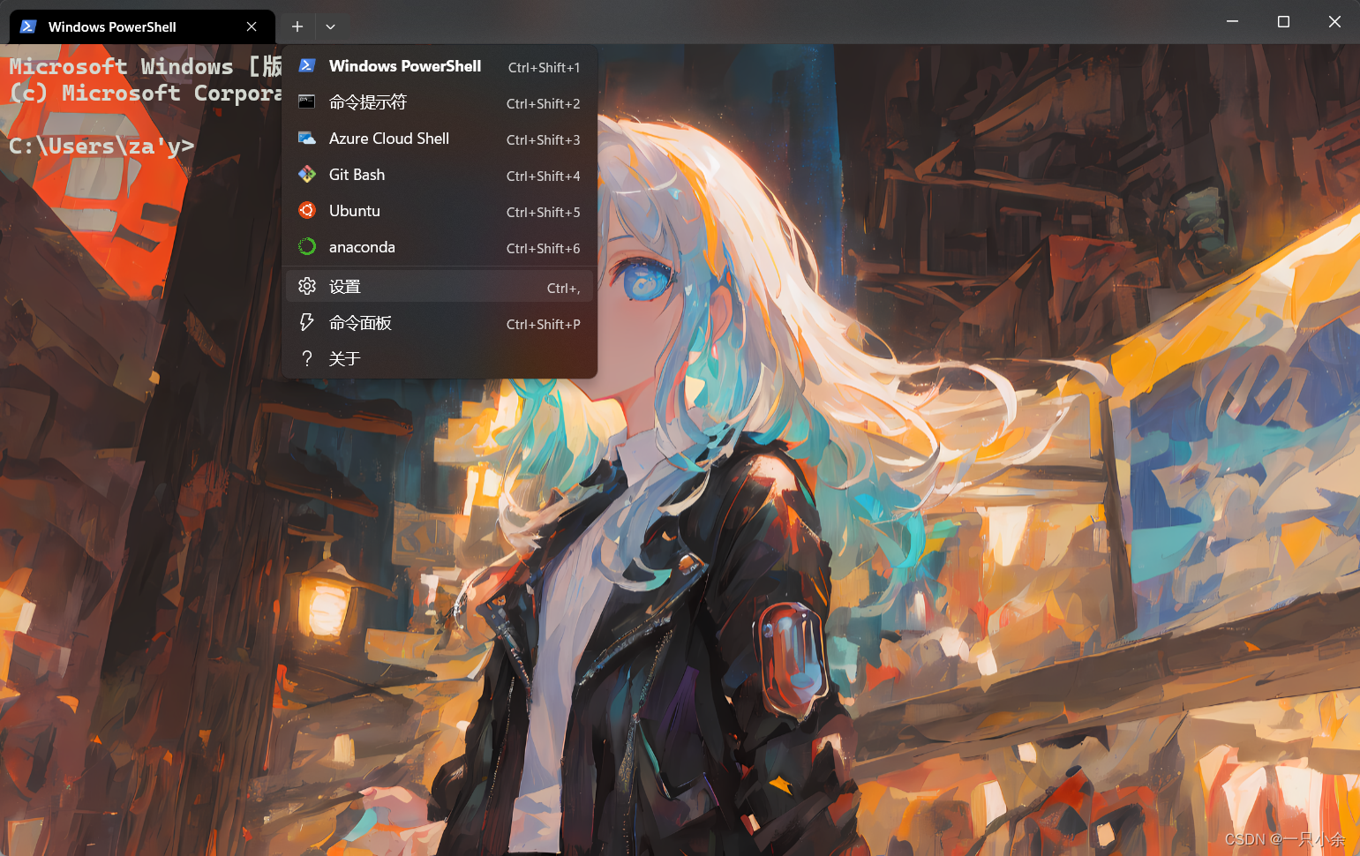Viewport: 1360px width, 856px height.
Task: Click the green anaconda ring icon
Action: [307, 246]
